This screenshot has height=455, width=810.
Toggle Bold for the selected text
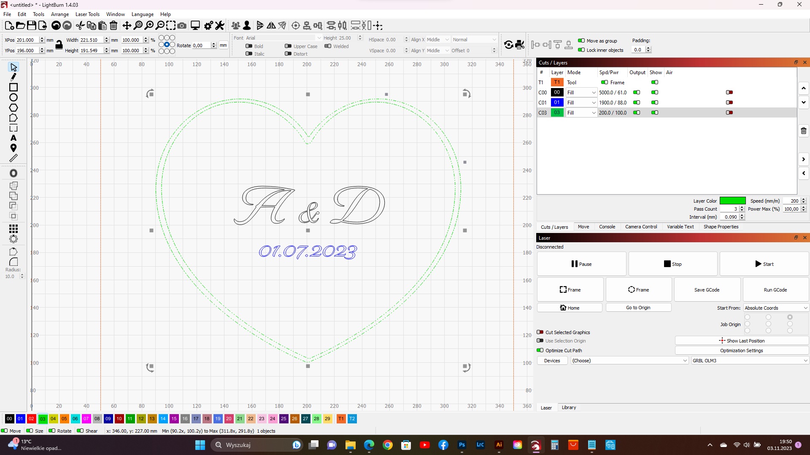tap(249, 46)
